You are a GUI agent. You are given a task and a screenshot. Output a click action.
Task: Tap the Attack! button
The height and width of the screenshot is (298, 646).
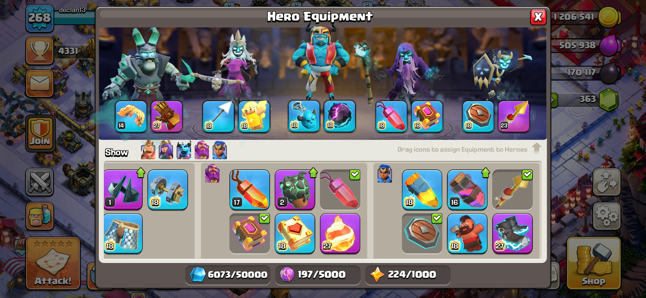[53, 263]
